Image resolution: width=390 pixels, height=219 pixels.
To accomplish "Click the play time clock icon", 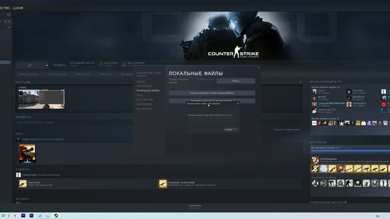I will point(101,64).
